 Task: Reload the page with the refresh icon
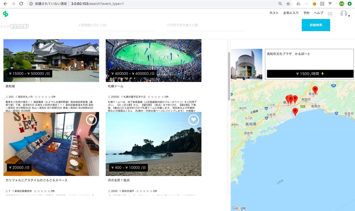point(21,3)
